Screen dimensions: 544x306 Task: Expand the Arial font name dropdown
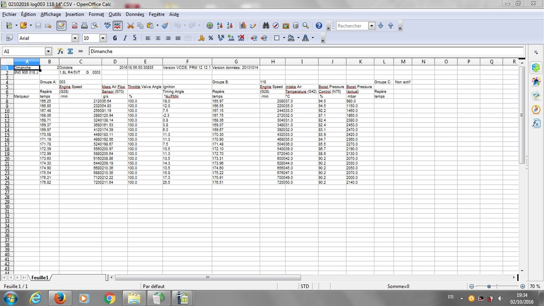coord(75,38)
